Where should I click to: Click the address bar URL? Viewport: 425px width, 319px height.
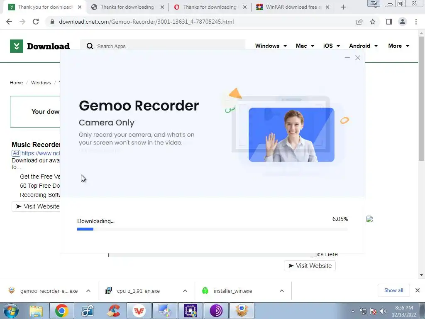tap(147, 22)
